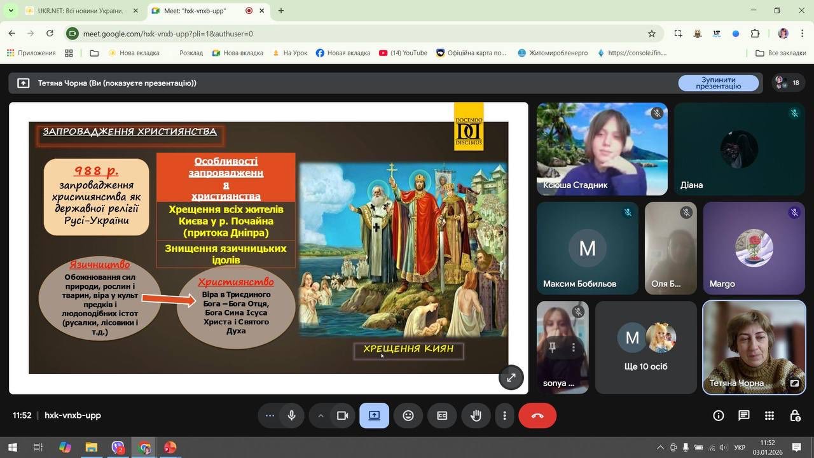Open Chrome three-dot menu
Viewport: 814px width, 458px height.
click(801, 34)
